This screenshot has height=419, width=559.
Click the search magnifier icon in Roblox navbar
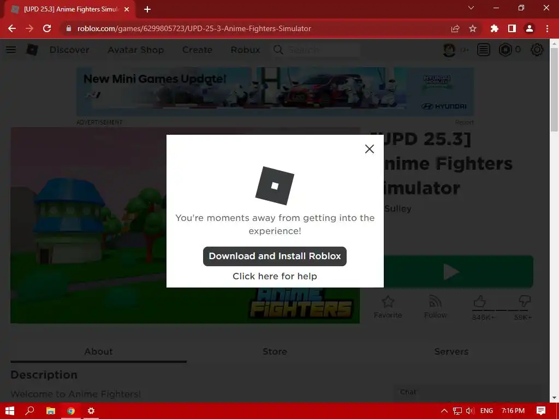click(278, 50)
